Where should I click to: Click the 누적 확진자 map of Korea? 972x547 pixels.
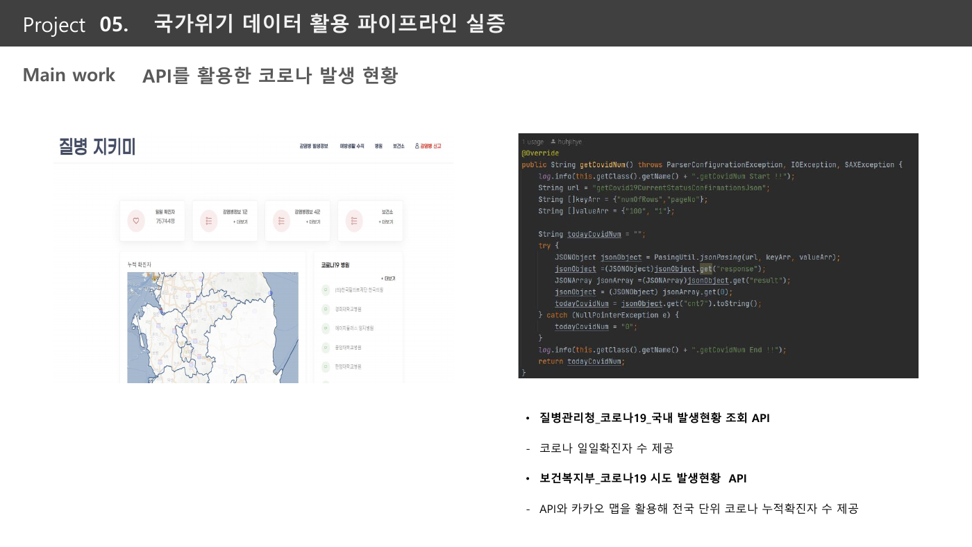(212, 328)
